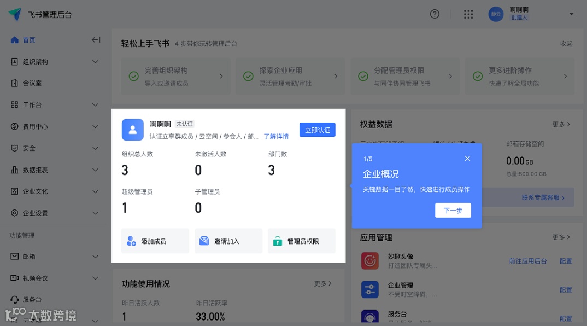Screen dimensions: 587x326
Task: Click 超级管理员 value 1
Action: click(x=125, y=208)
